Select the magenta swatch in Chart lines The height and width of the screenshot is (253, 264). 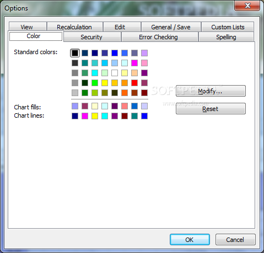[85, 116]
